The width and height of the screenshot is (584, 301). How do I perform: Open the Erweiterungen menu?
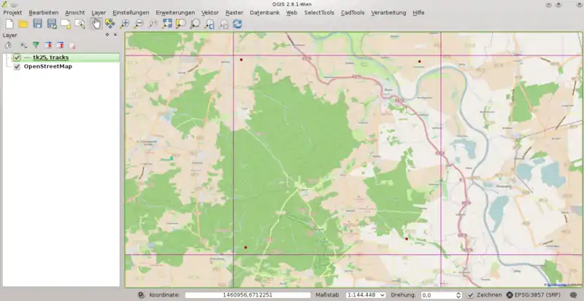pyautogui.click(x=174, y=12)
